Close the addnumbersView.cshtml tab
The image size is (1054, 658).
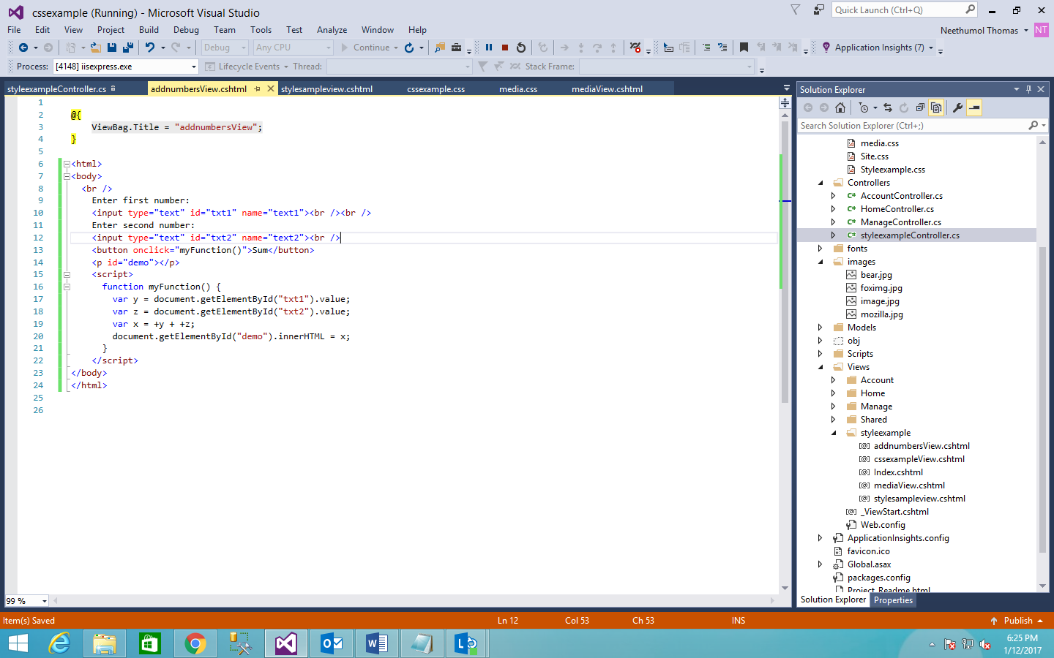click(271, 88)
